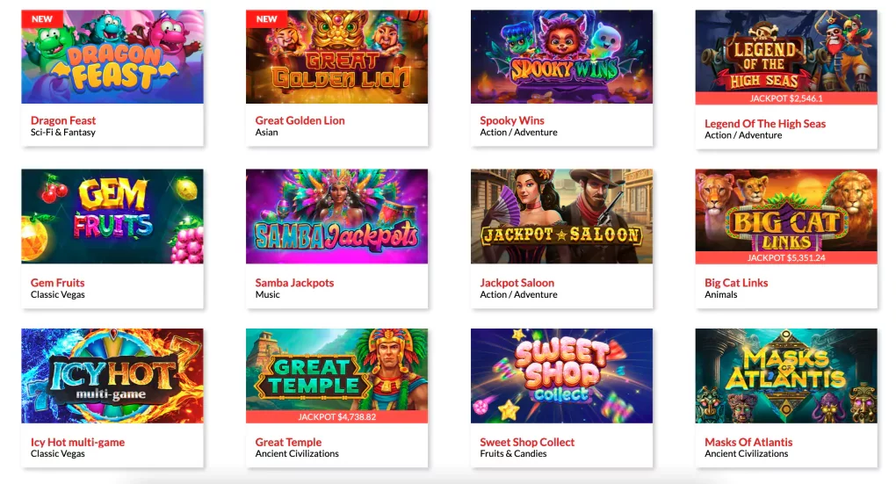
Task: Open the Sweet Shop Collect thumbnail
Action: click(561, 375)
